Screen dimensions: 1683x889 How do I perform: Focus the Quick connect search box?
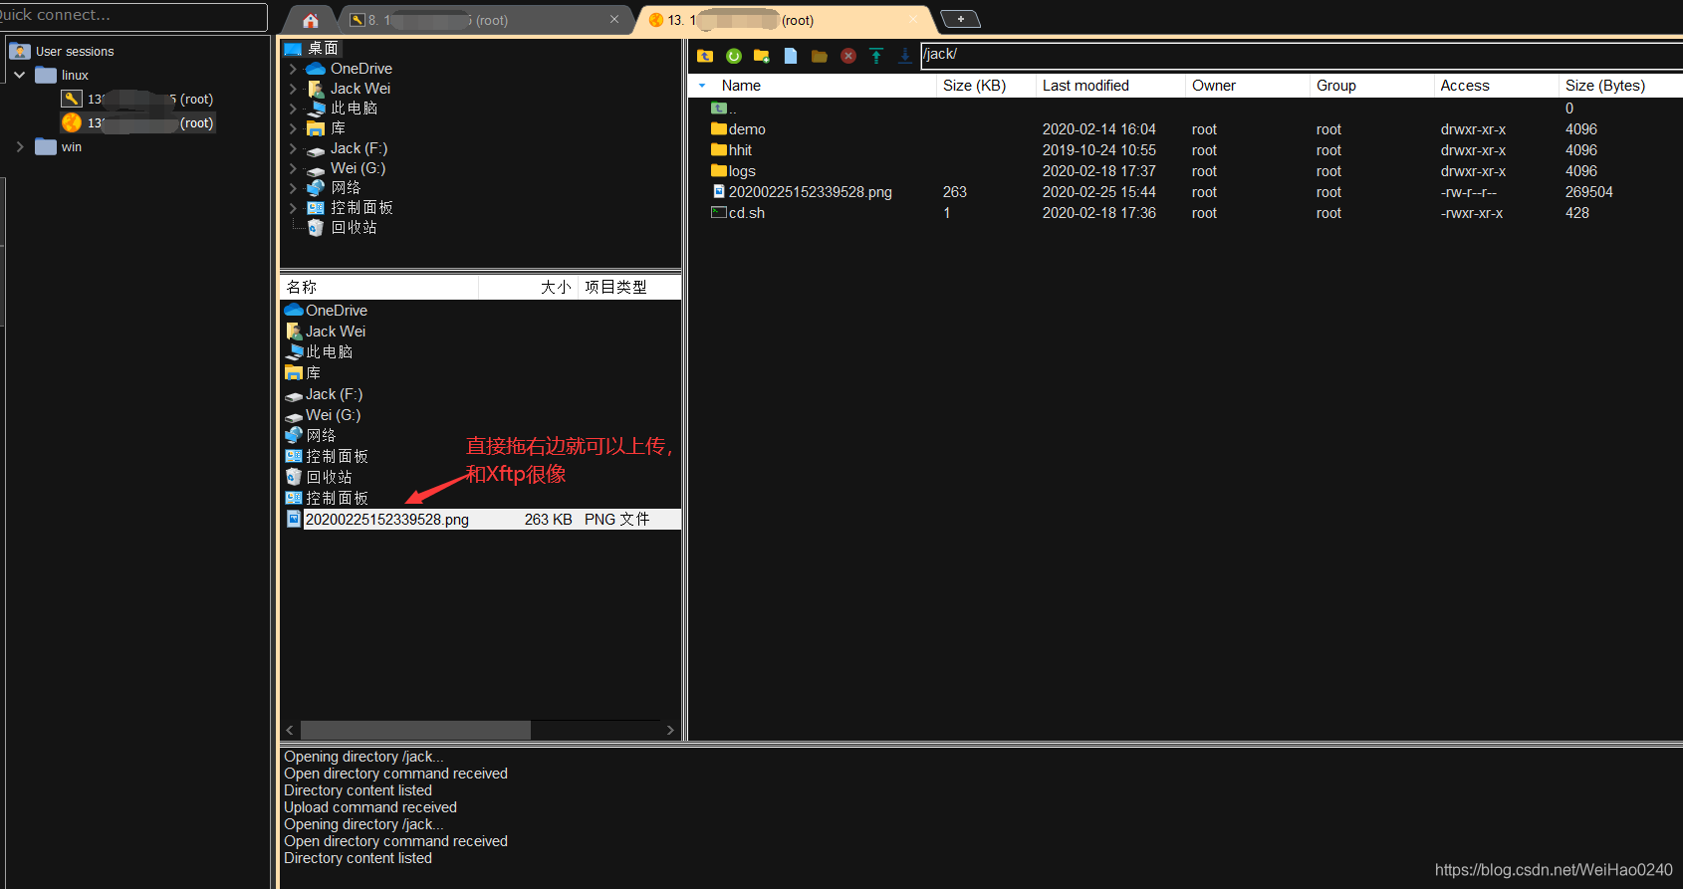pos(133,16)
